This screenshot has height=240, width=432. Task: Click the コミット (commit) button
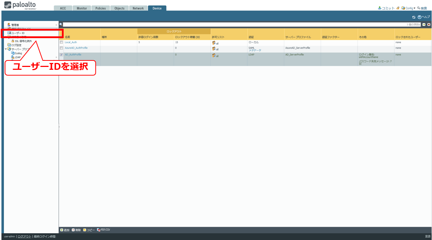point(386,8)
